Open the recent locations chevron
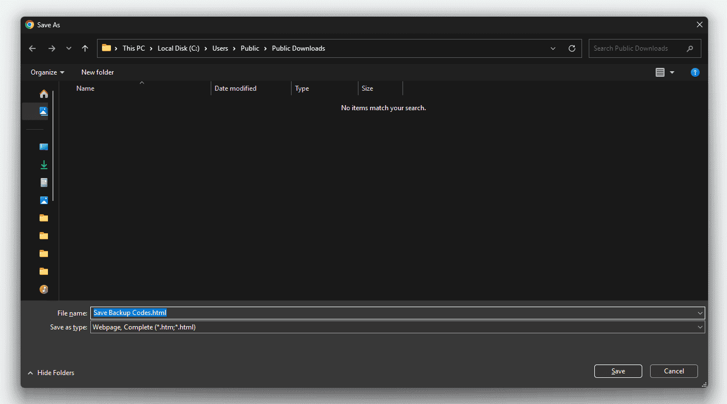This screenshot has width=727, height=404. (69, 48)
